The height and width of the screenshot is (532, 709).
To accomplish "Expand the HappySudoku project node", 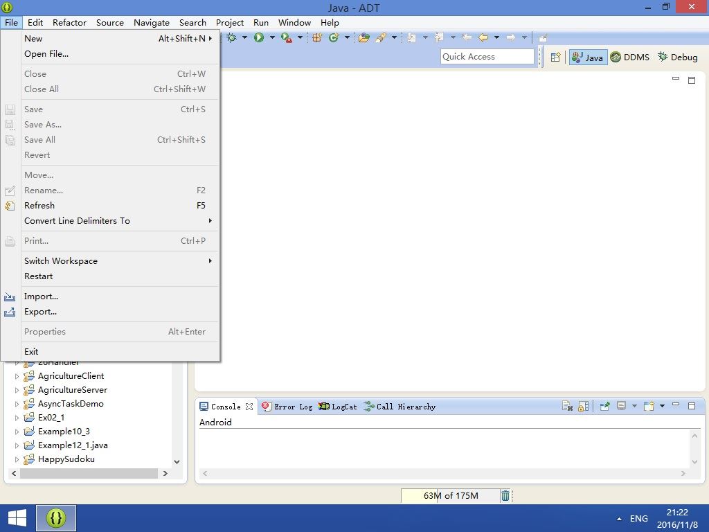I will point(17,460).
